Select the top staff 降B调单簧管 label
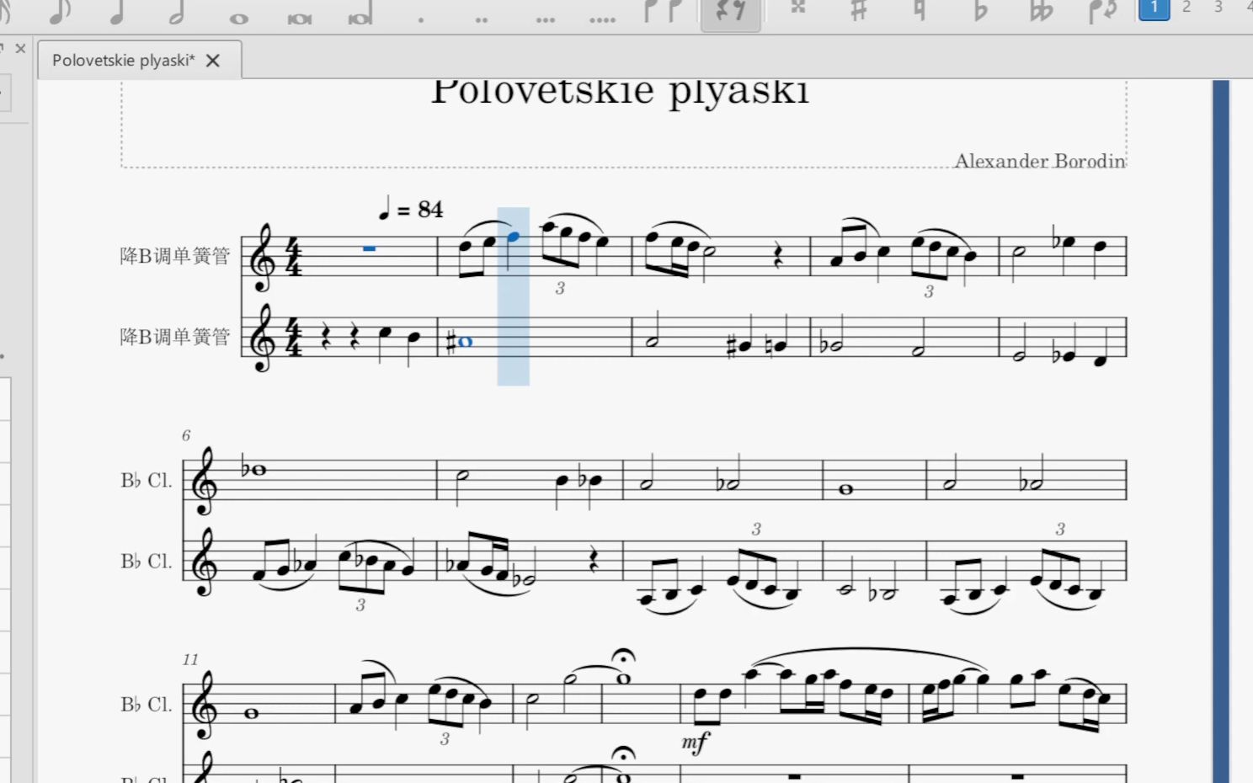Screen dimensions: 1253x783 coord(174,256)
